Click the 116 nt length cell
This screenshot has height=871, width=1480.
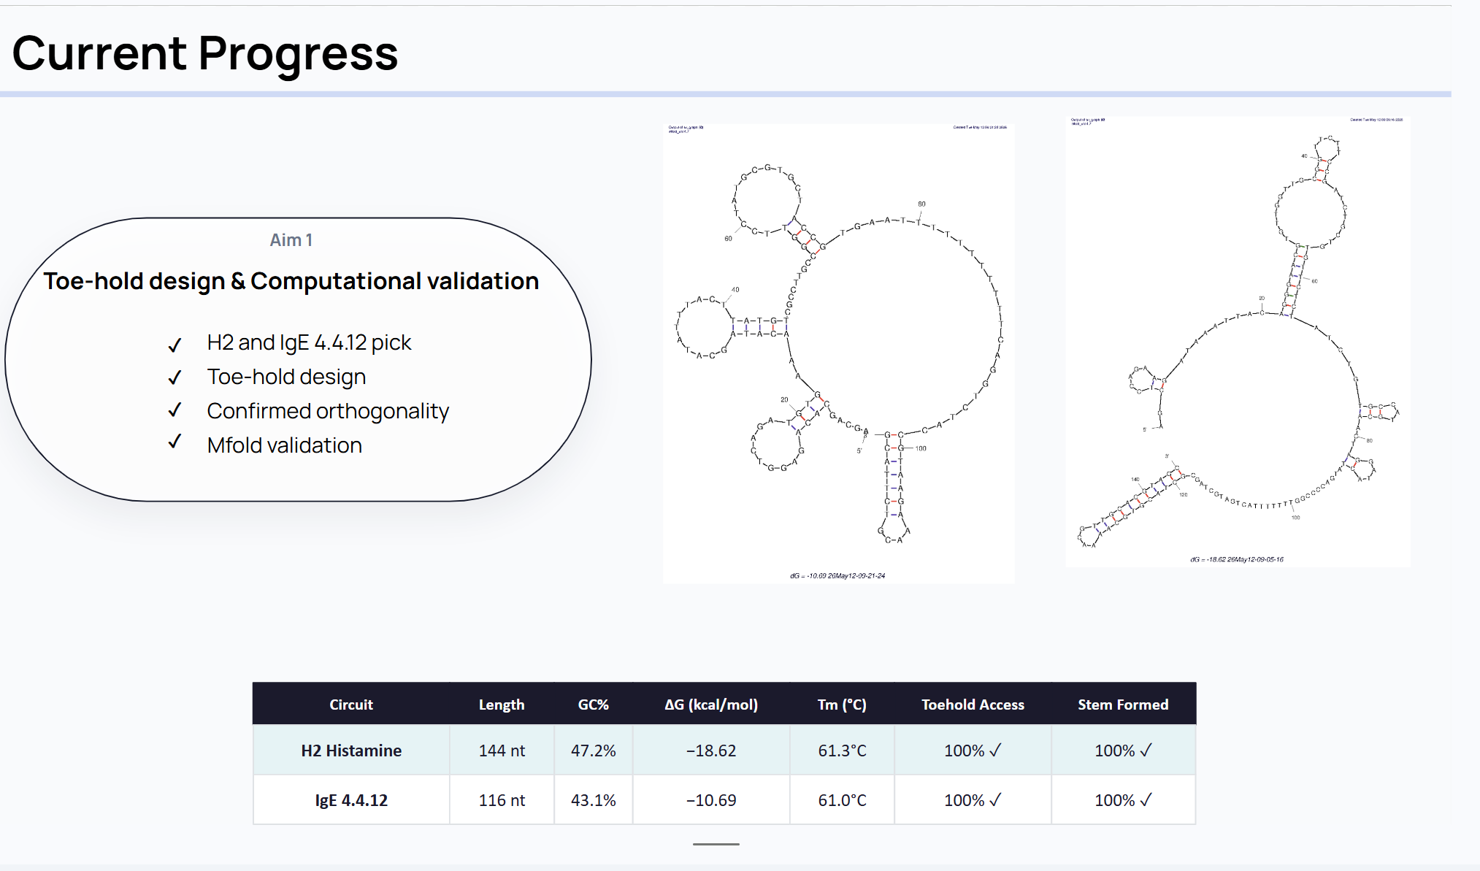tap(502, 800)
